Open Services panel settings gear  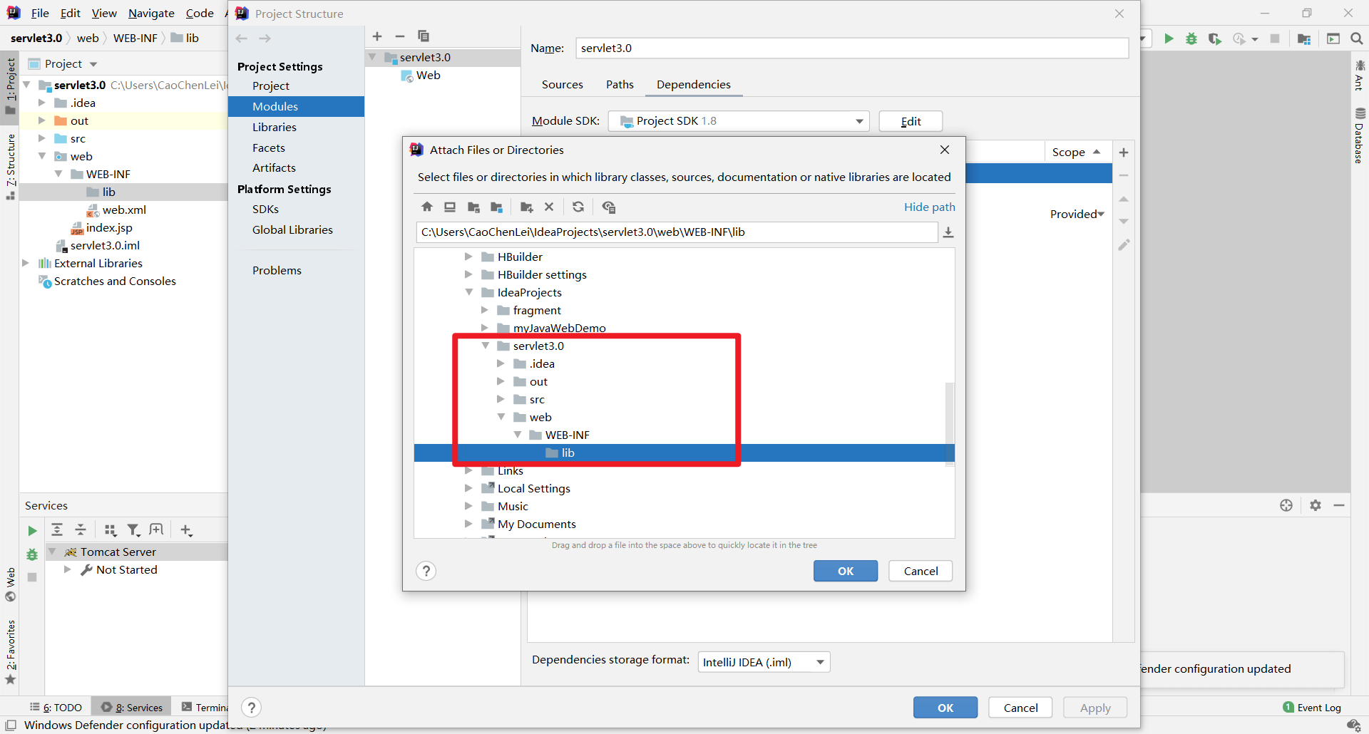pyautogui.click(x=1316, y=505)
